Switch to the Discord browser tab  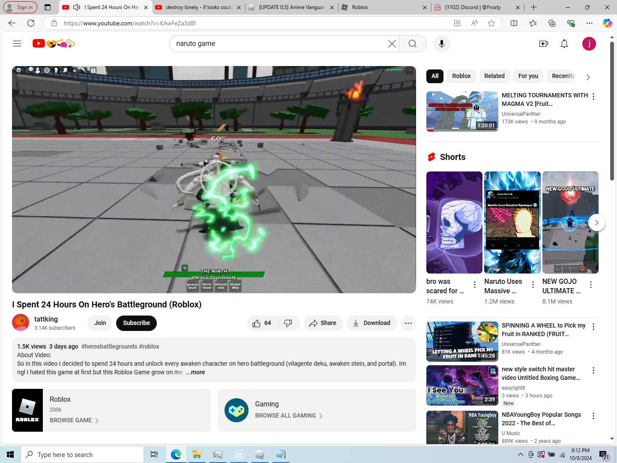click(477, 7)
